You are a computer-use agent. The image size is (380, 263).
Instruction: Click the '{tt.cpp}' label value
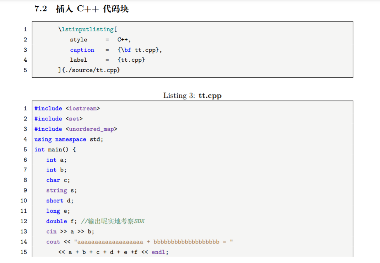coord(131,60)
